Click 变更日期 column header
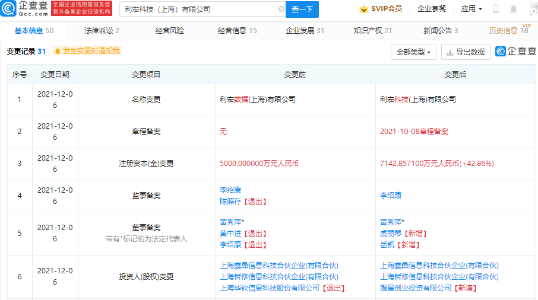The image size is (538, 300). (55, 74)
